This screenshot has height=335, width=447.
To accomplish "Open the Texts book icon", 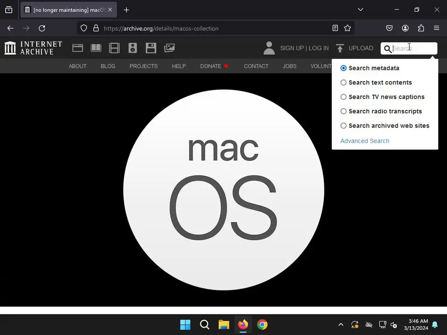I will click(96, 48).
